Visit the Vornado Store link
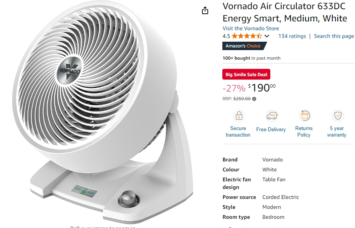Image resolution: width=355 pixels, height=228 pixels. 251,28
